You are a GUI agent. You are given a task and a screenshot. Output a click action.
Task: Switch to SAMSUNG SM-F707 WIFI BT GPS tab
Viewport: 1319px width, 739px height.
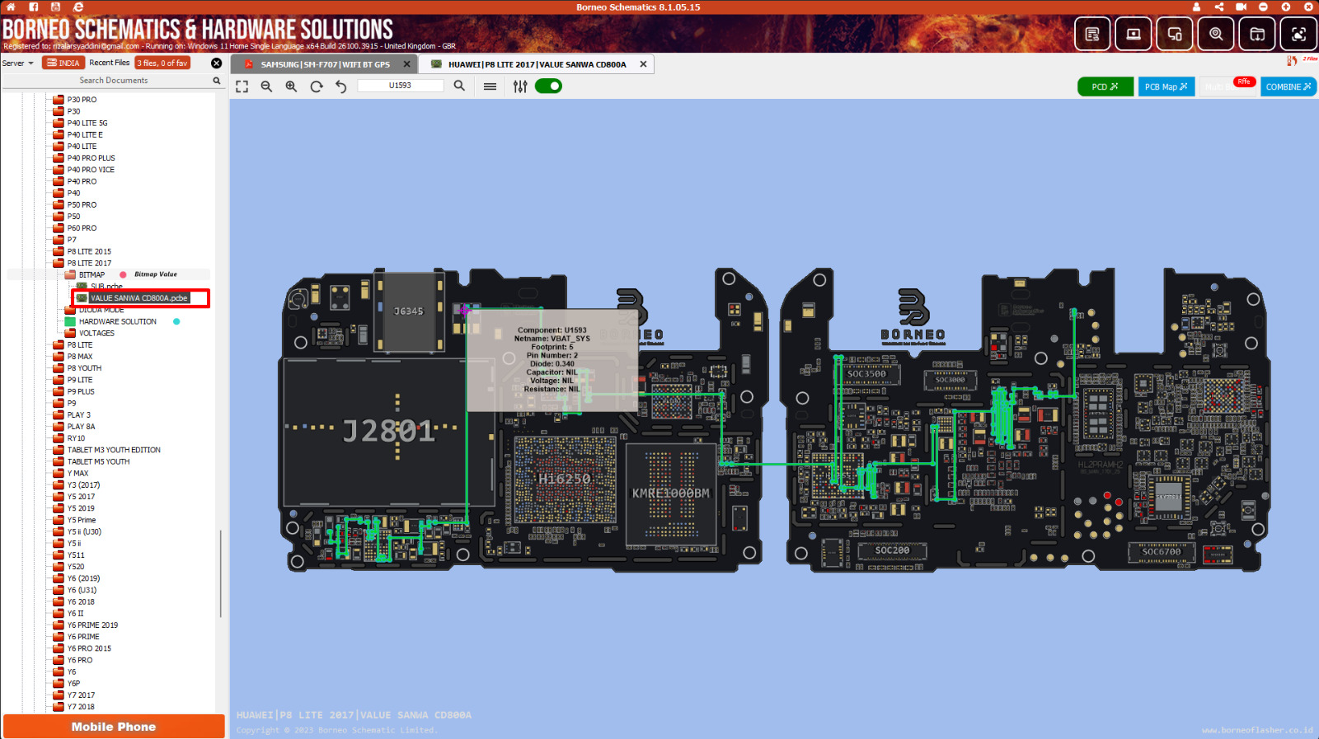coord(325,64)
